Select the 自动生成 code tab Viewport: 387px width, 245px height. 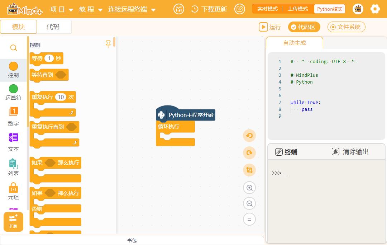click(x=295, y=43)
